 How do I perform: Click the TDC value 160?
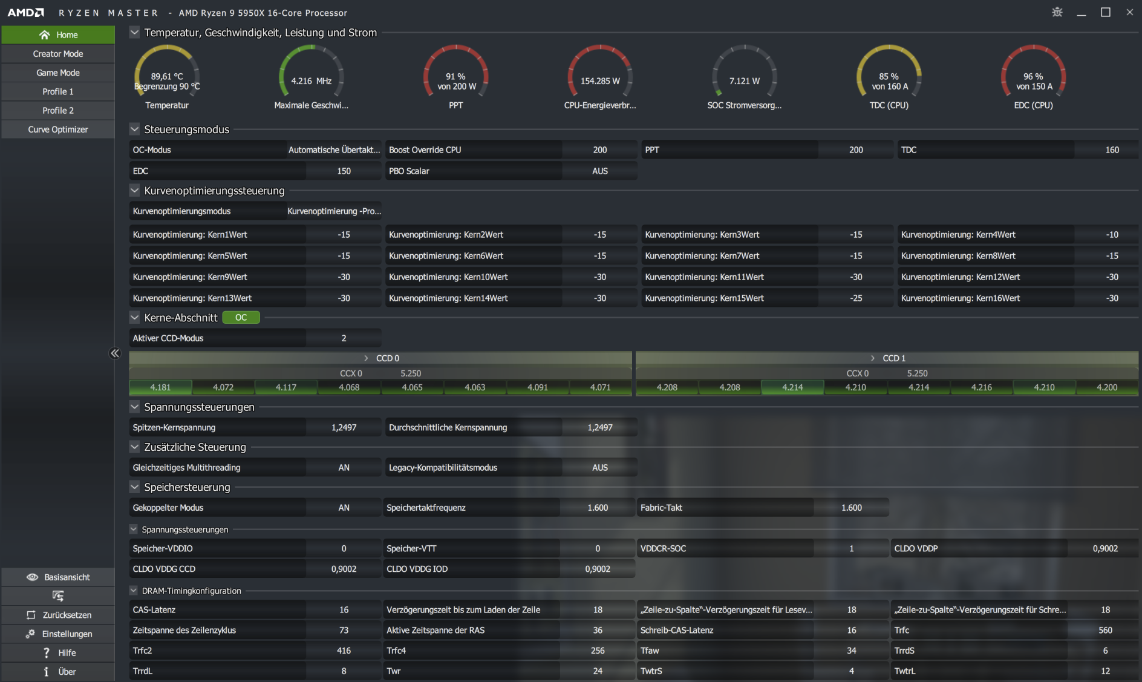(x=1112, y=150)
